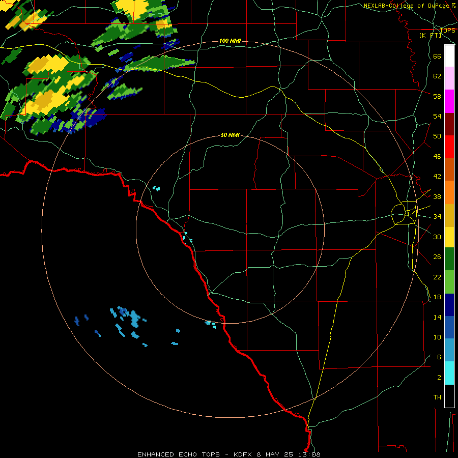Click the bright red legend swatch
The image size is (458, 458).
[x=449, y=147]
